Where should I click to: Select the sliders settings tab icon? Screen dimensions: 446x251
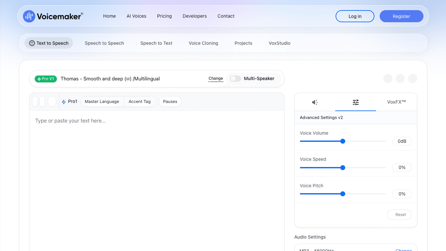(355, 102)
